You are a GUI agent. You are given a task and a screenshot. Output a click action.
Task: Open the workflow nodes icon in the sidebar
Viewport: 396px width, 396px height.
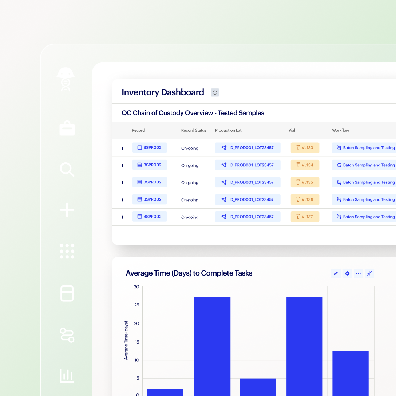tap(67, 335)
